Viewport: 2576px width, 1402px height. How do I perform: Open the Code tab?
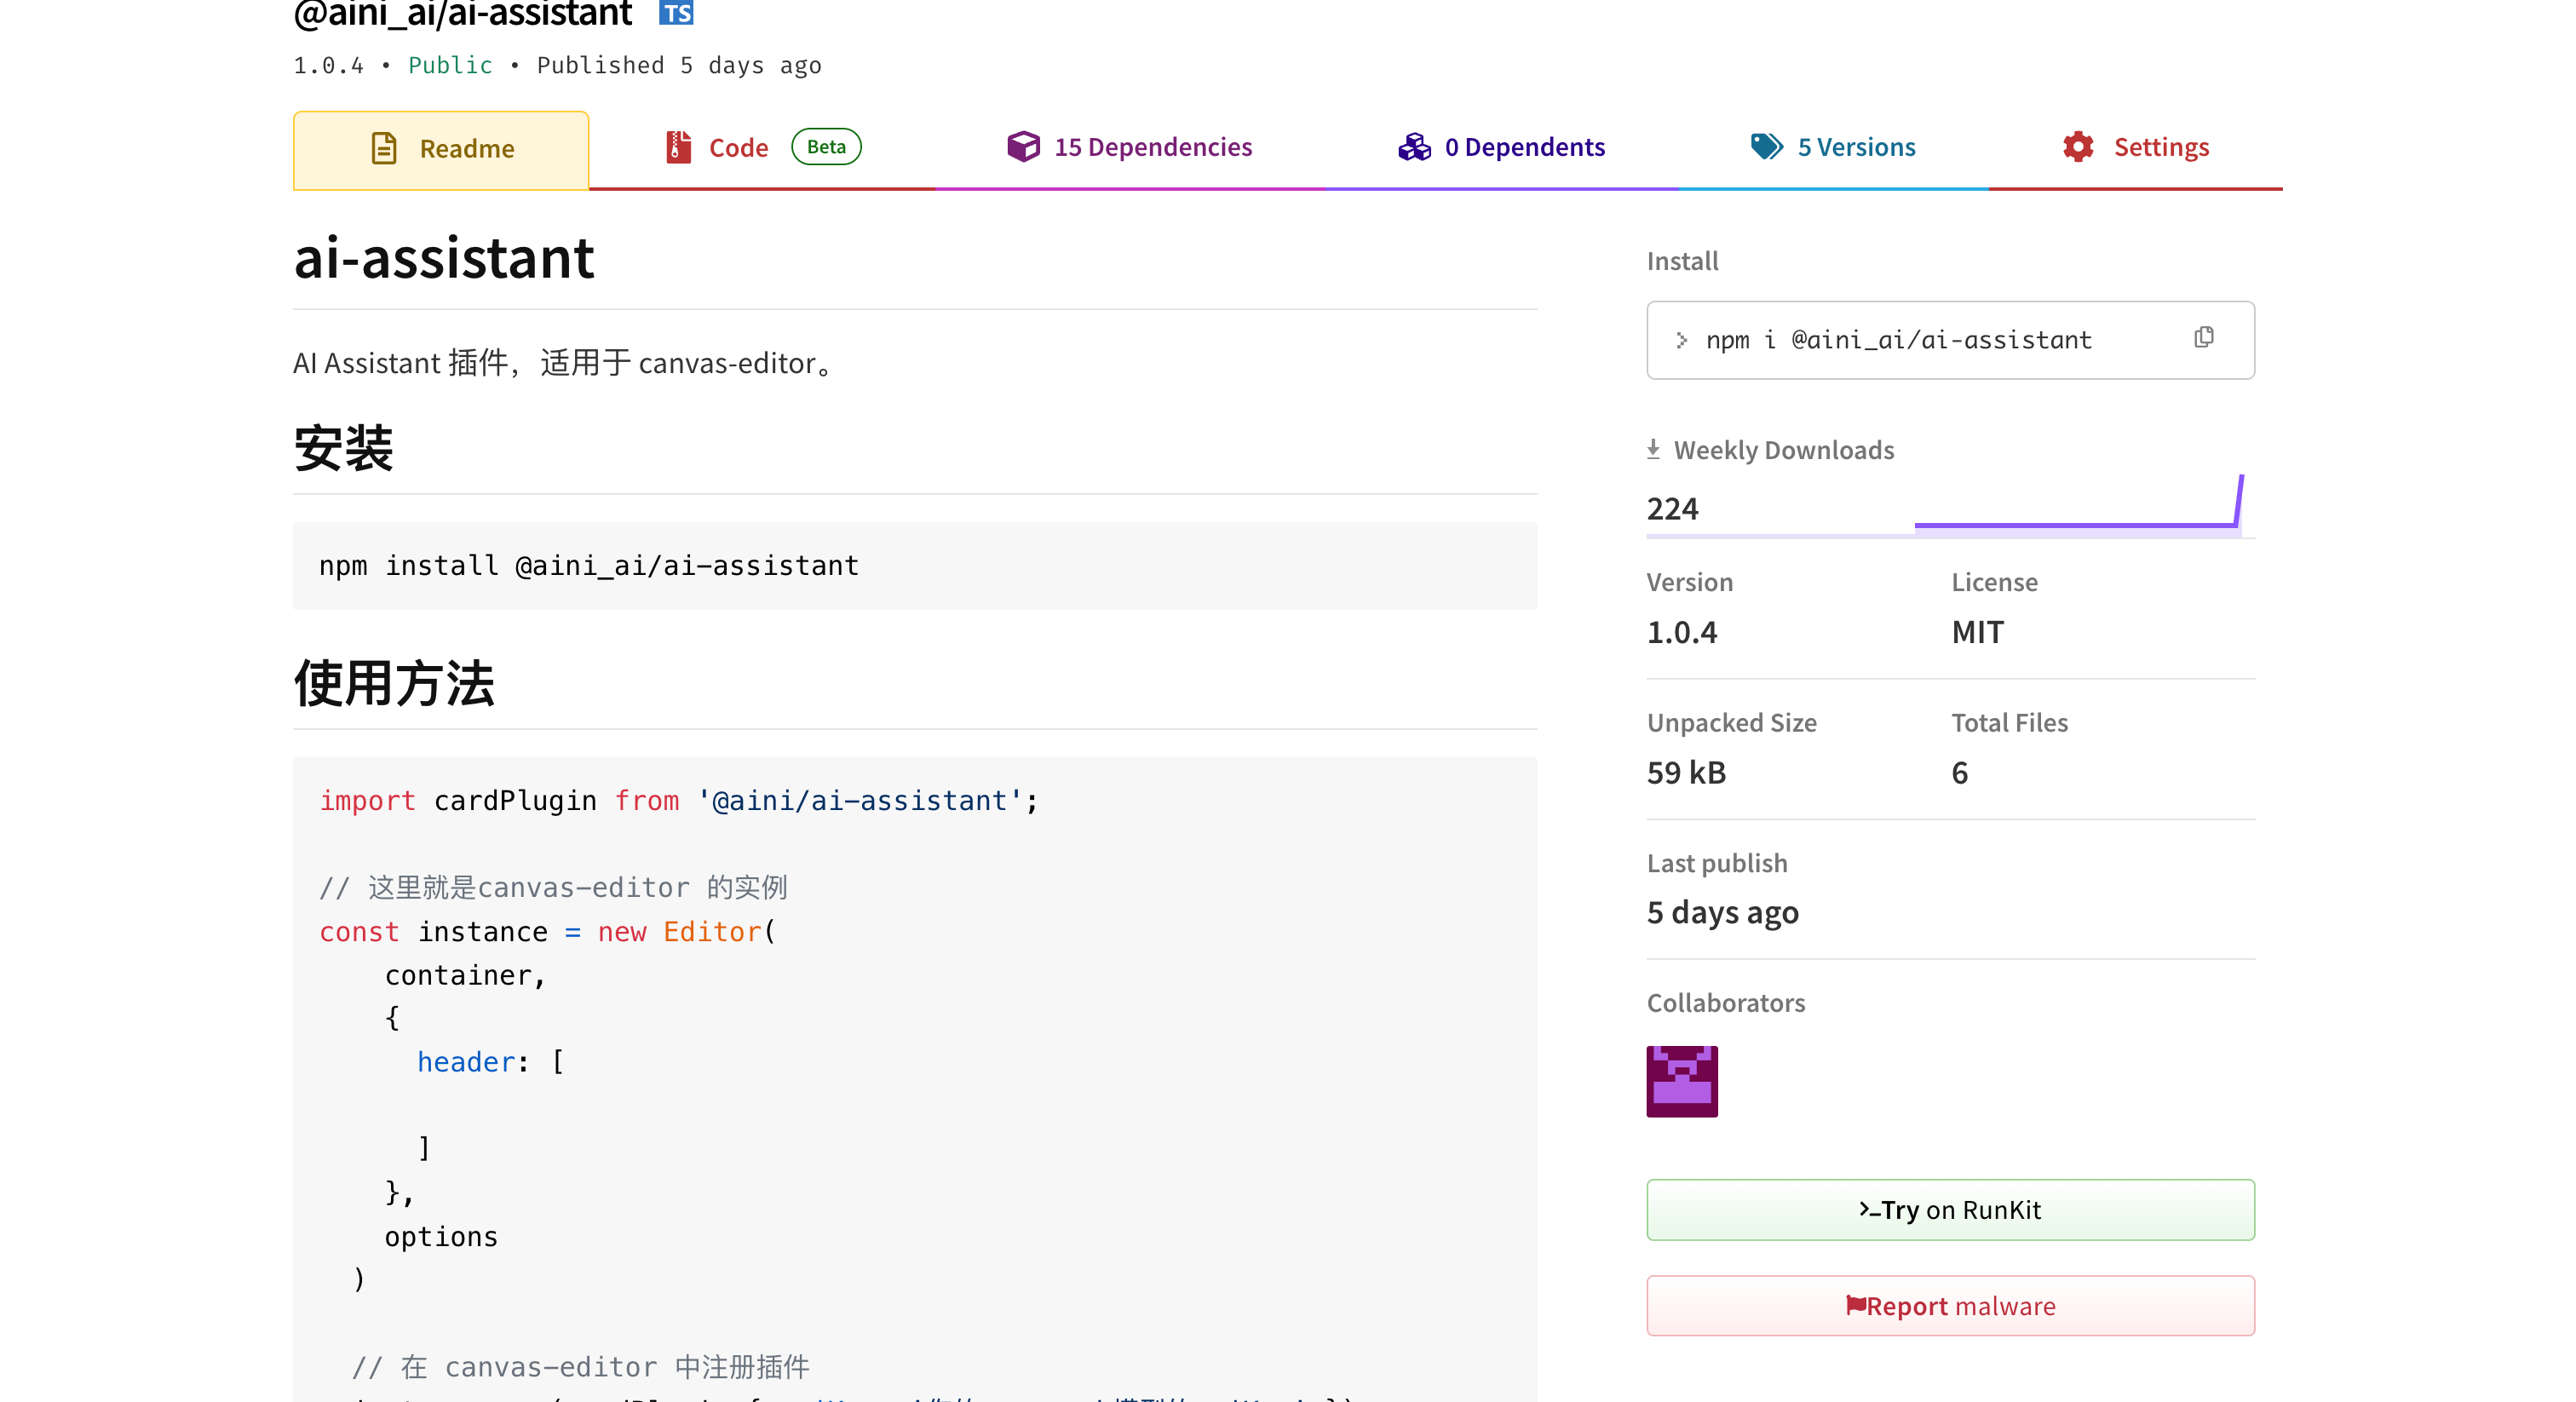tap(738, 148)
